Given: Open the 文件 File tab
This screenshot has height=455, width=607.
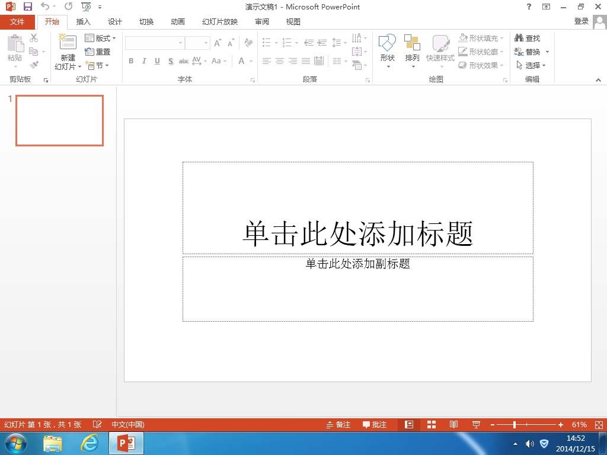Looking at the screenshot, I should (x=17, y=22).
